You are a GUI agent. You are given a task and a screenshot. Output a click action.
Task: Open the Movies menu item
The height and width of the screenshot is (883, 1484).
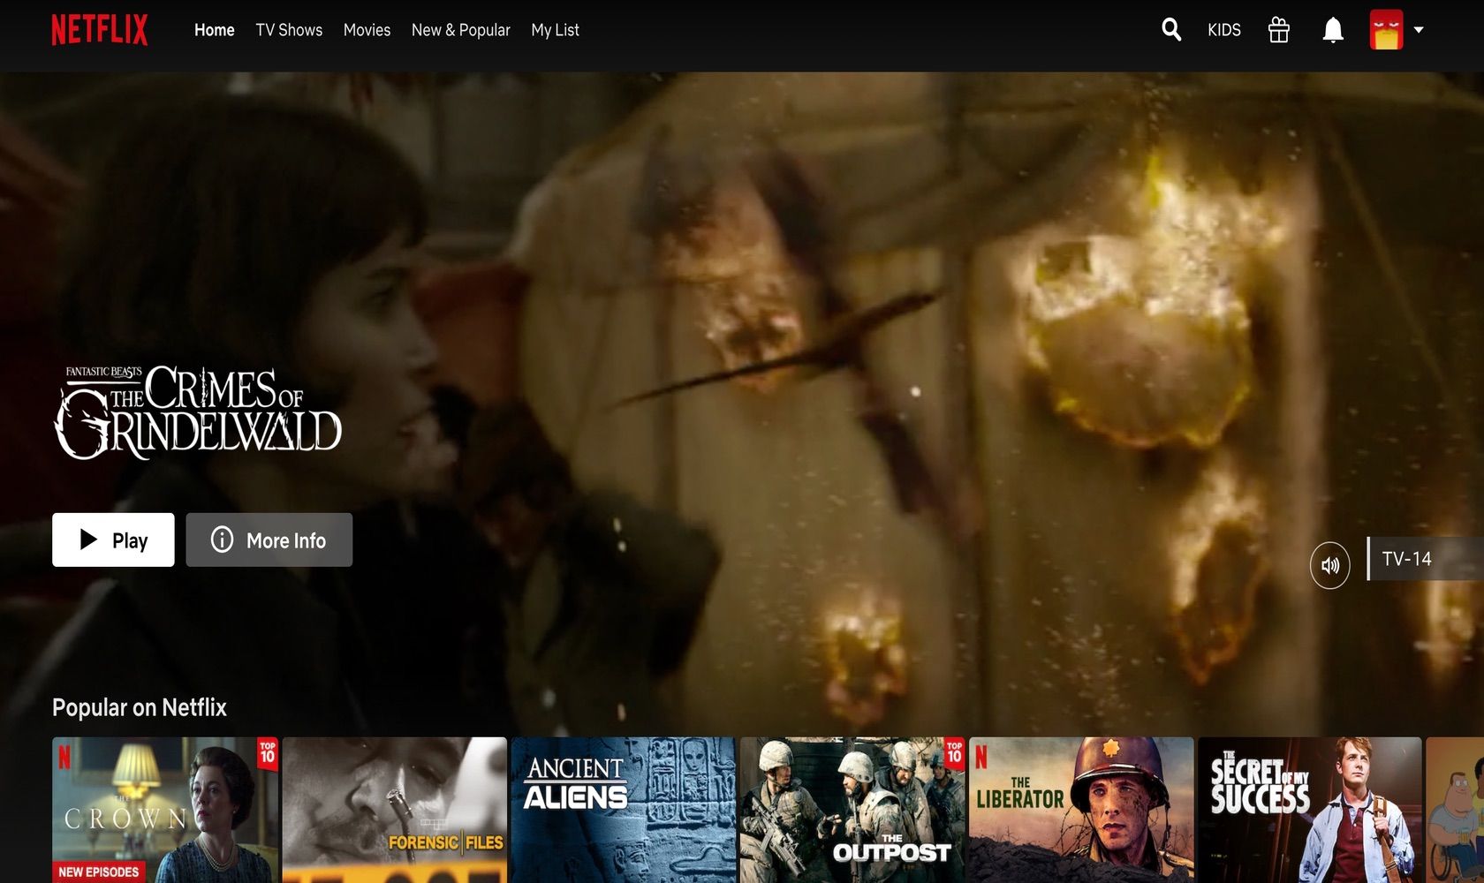click(x=367, y=30)
